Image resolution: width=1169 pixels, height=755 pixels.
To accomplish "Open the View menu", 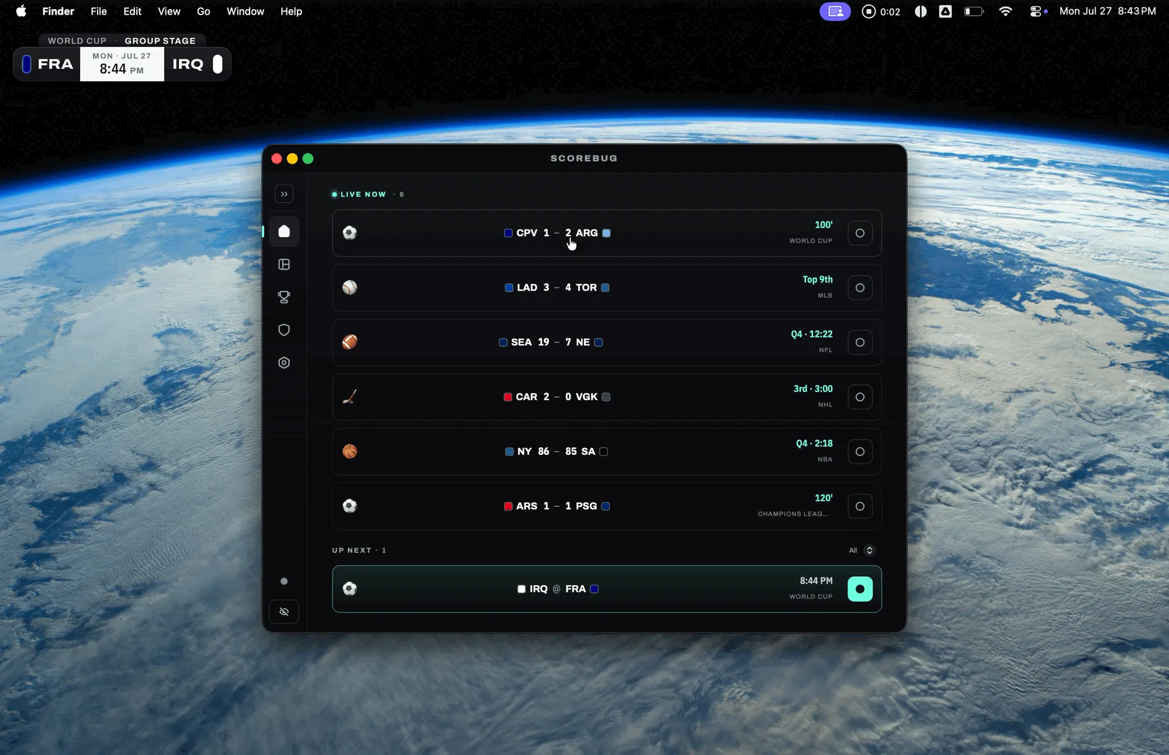I will [x=169, y=11].
